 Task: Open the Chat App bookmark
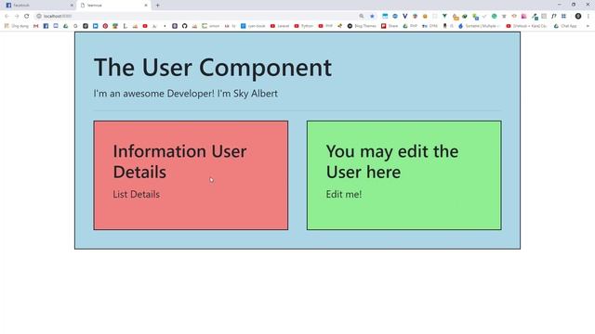click(x=565, y=26)
